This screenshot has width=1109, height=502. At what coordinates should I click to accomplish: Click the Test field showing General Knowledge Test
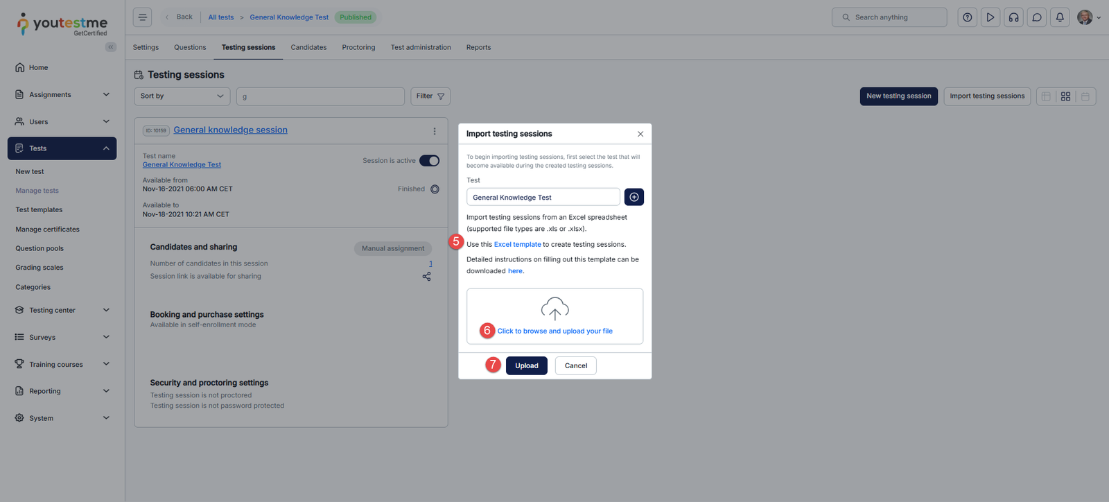click(543, 198)
